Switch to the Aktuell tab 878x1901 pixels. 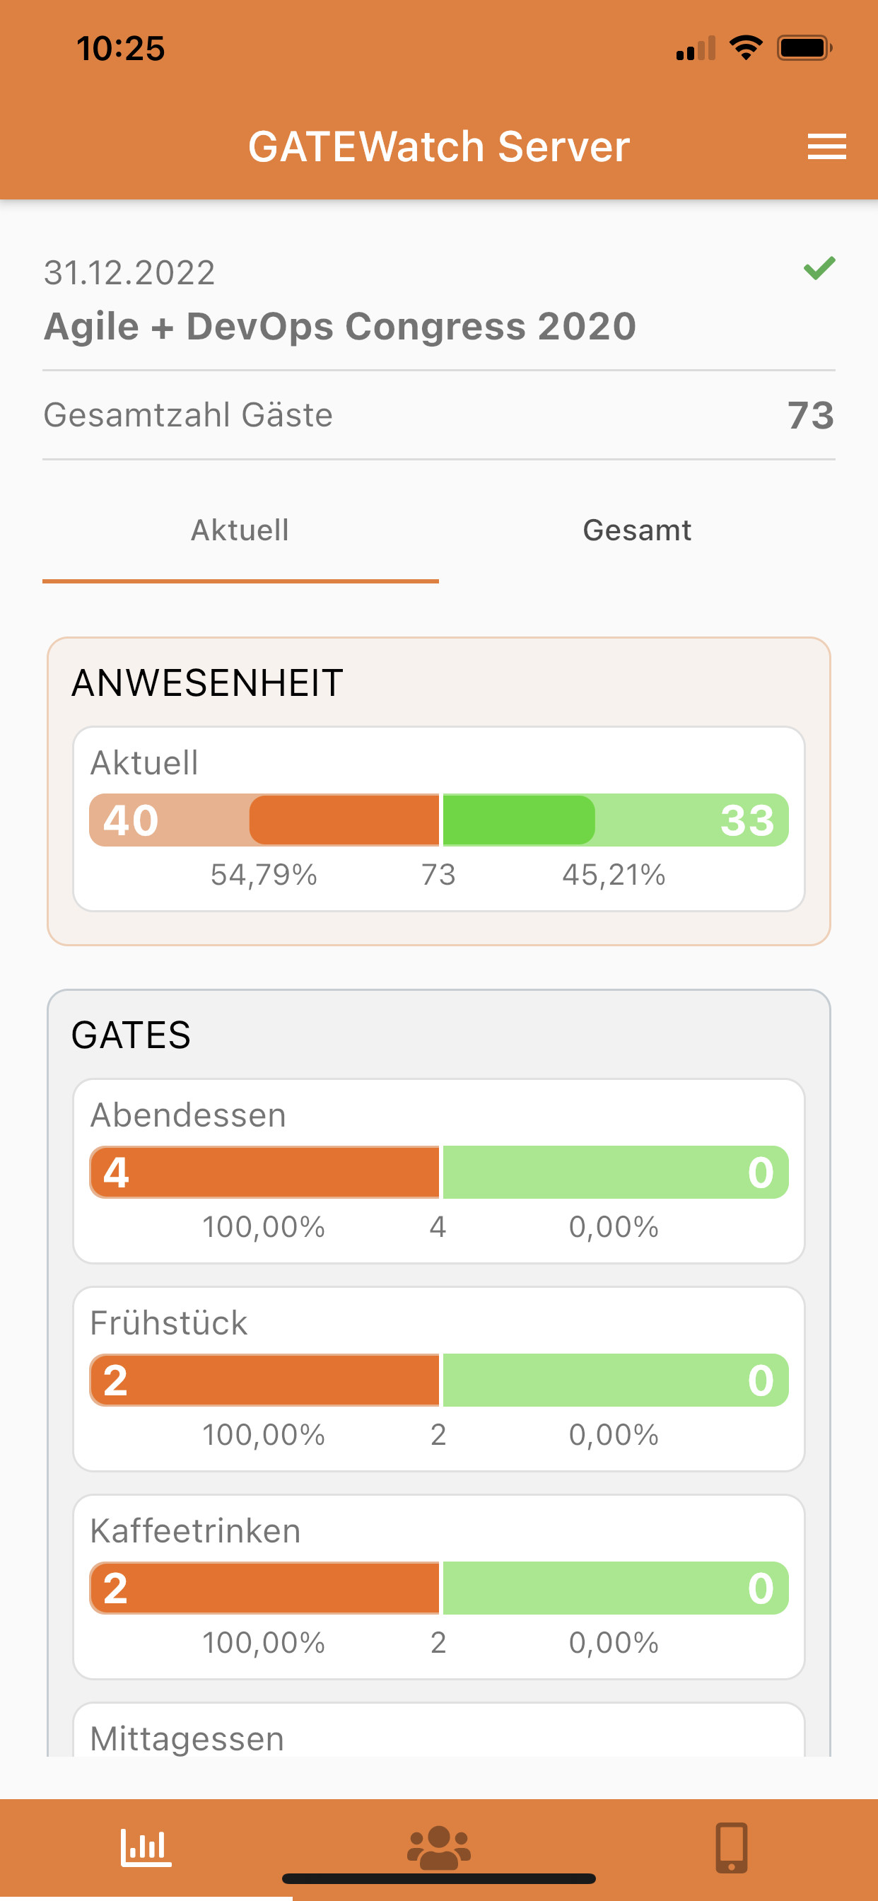(x=240, y=530)
